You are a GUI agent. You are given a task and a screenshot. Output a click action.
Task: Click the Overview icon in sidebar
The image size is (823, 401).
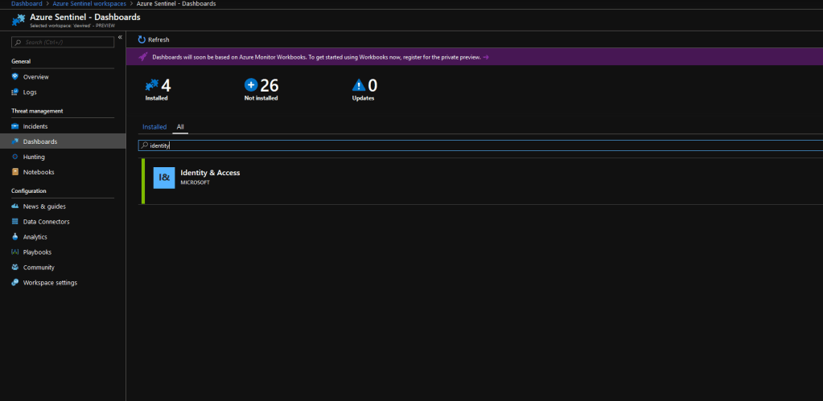pos(15,77)
